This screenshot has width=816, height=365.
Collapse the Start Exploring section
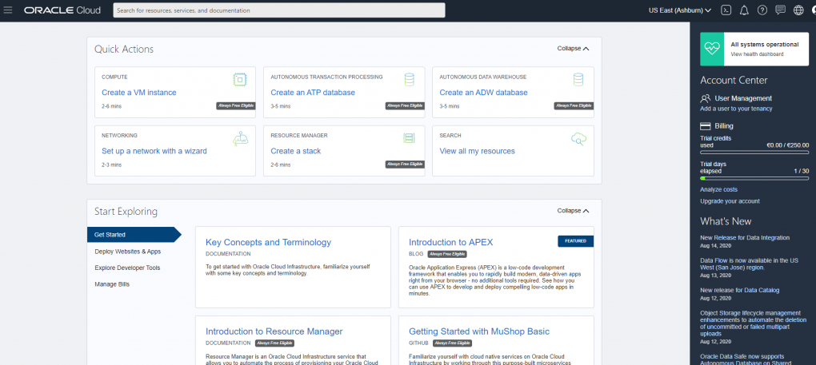(x=573, y=211)
